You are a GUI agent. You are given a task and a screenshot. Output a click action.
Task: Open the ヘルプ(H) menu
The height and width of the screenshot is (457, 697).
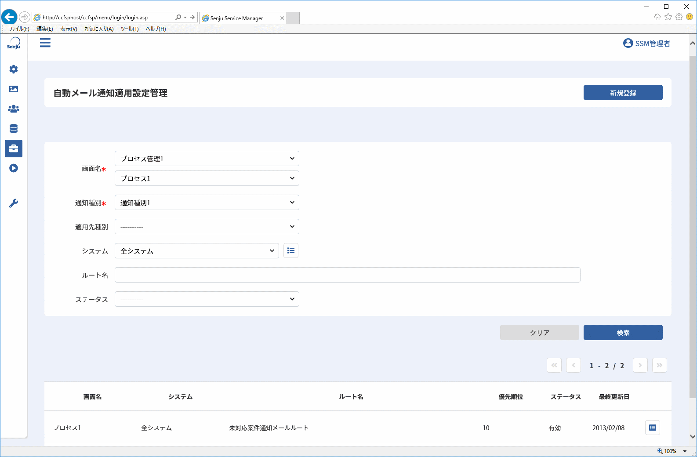156,29
